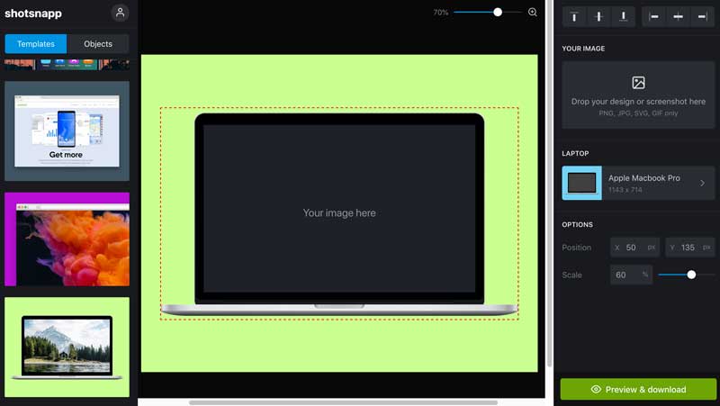Click the Macbook Pro device thumbnail
Screen dimensions: 720x406
coord(581,184)
